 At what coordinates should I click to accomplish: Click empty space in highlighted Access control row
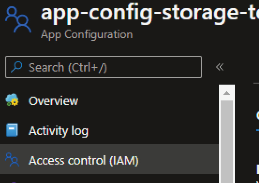[x=179, y=159]
